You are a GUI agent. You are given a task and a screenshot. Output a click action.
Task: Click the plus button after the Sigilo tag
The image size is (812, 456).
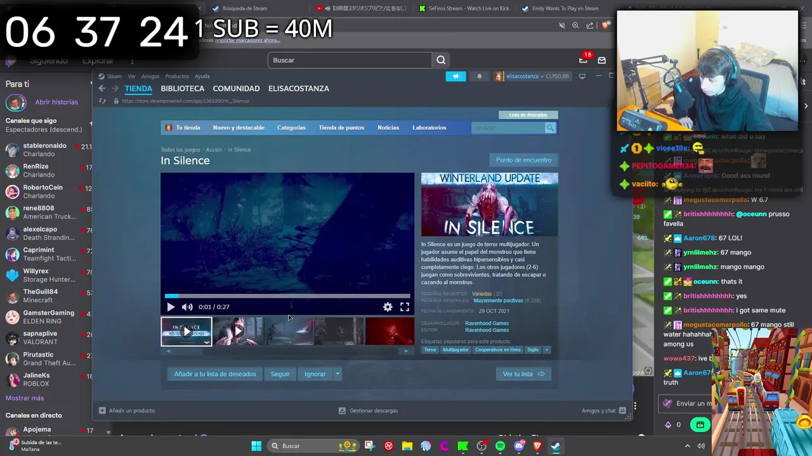click(x=547, y=350)
